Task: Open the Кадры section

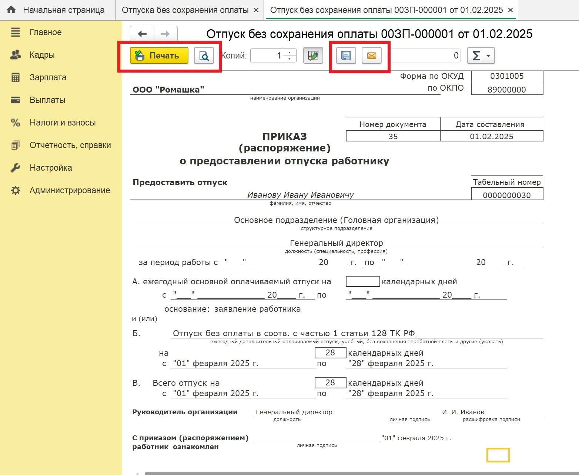Action: click(x=42, y=55)
